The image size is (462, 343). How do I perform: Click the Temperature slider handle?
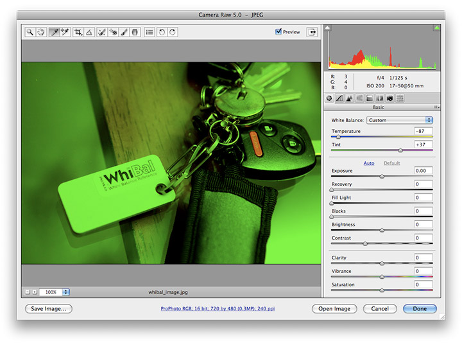pos(338,137)
